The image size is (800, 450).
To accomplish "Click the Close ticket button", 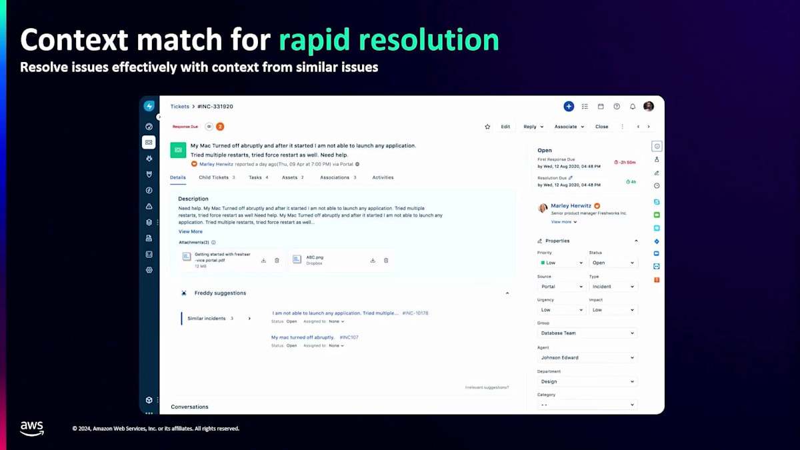I will [602, 127].
